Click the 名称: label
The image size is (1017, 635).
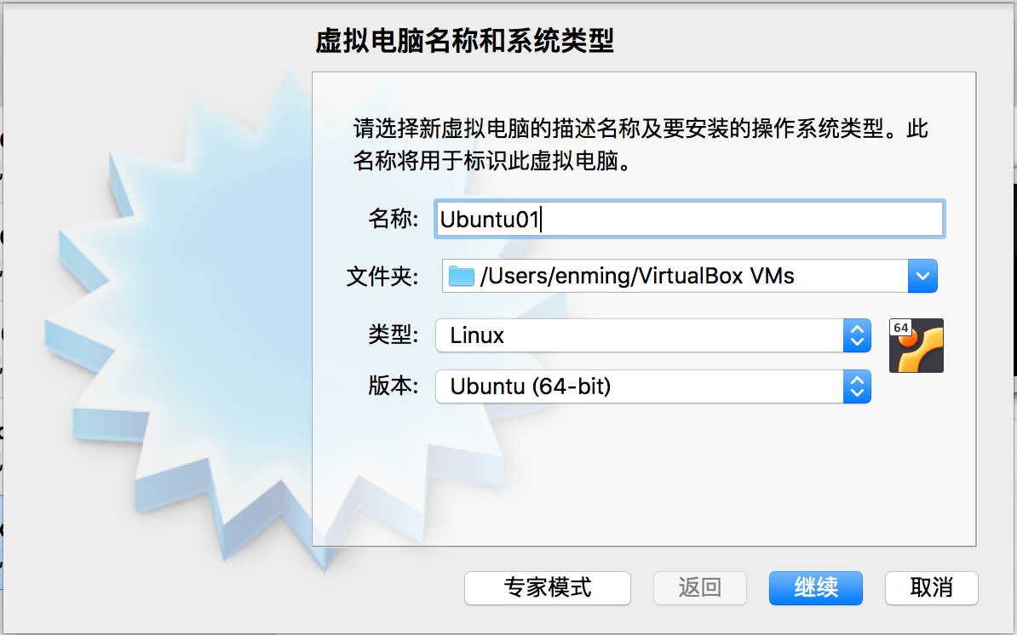tap(394, 219)
